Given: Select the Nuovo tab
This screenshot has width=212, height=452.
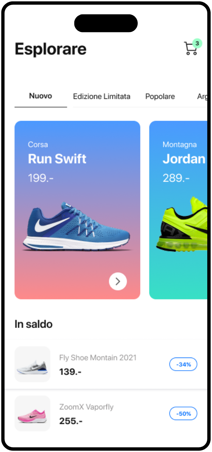Looking at the screenshot, I should click(x=41, y=96).
